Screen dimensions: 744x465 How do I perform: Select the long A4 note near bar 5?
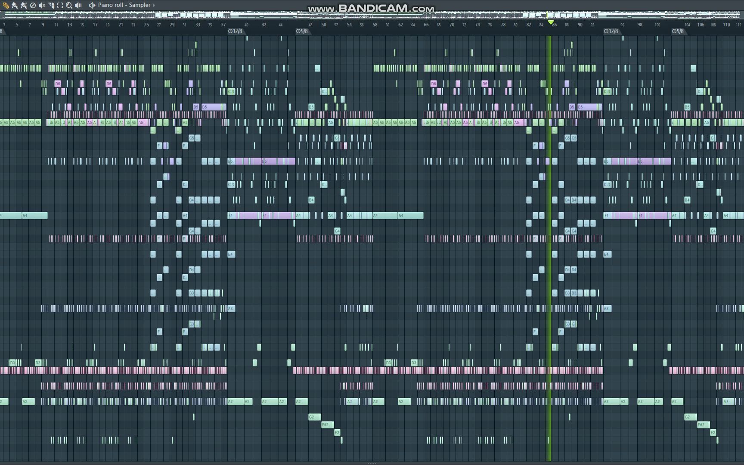point(34,215)
